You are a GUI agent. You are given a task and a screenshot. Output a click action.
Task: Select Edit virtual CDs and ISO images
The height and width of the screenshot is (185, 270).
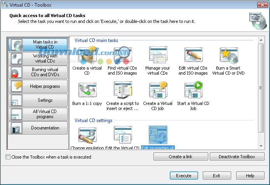(193, 56)
